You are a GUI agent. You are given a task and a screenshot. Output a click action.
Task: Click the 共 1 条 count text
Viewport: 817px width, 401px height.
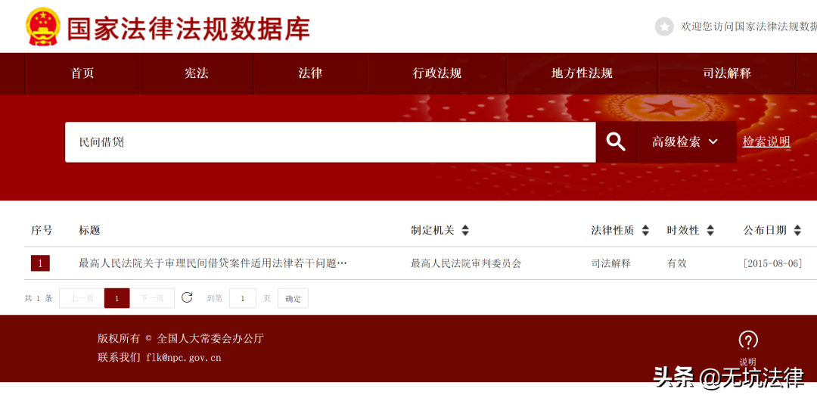39,298
